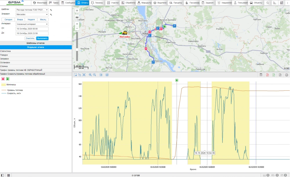Viewport: 290px width, 177px height.
Task: Export the report to PDF
Action: [267, 75]
